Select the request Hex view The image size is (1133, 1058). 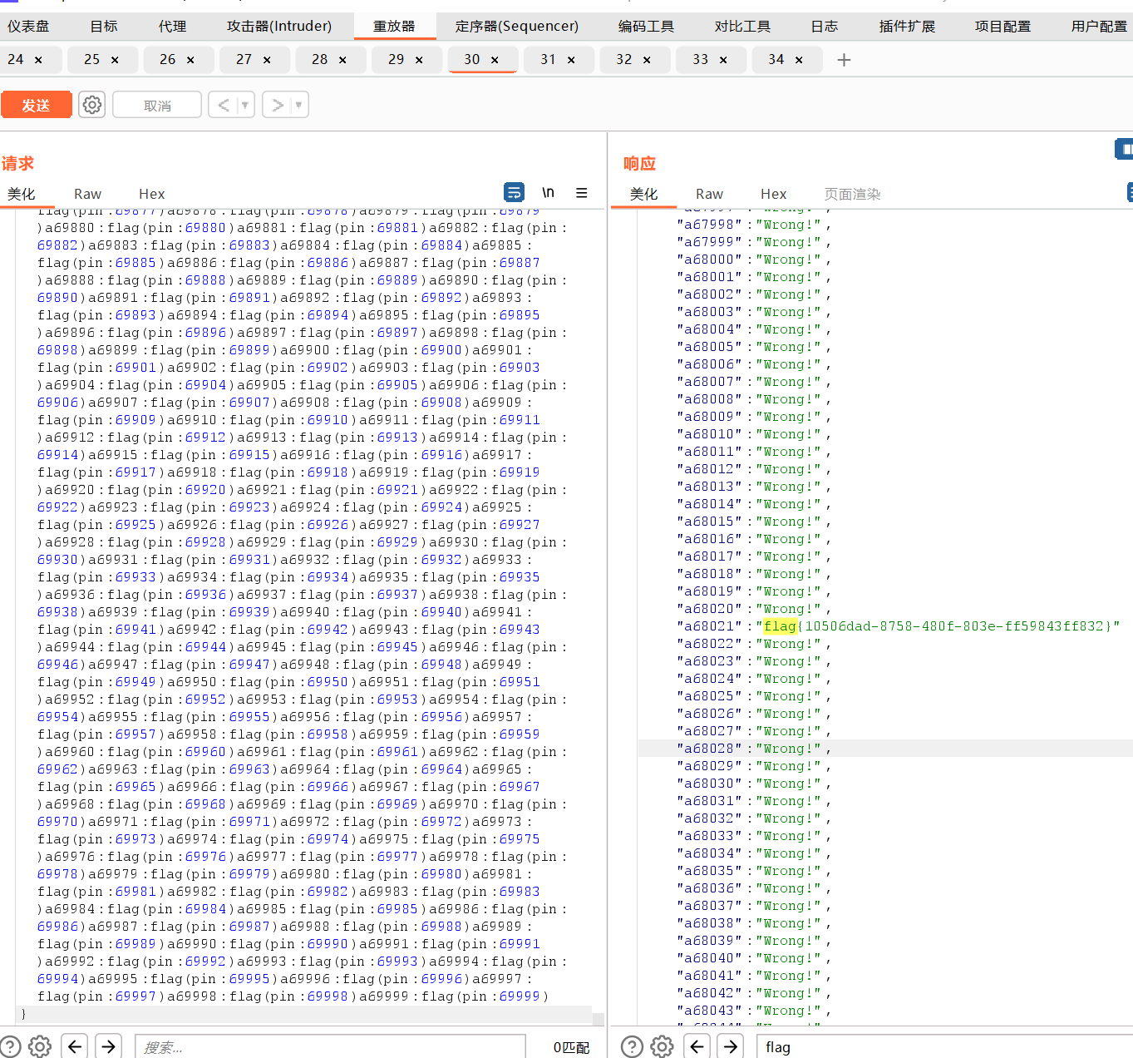click(151, 194)
